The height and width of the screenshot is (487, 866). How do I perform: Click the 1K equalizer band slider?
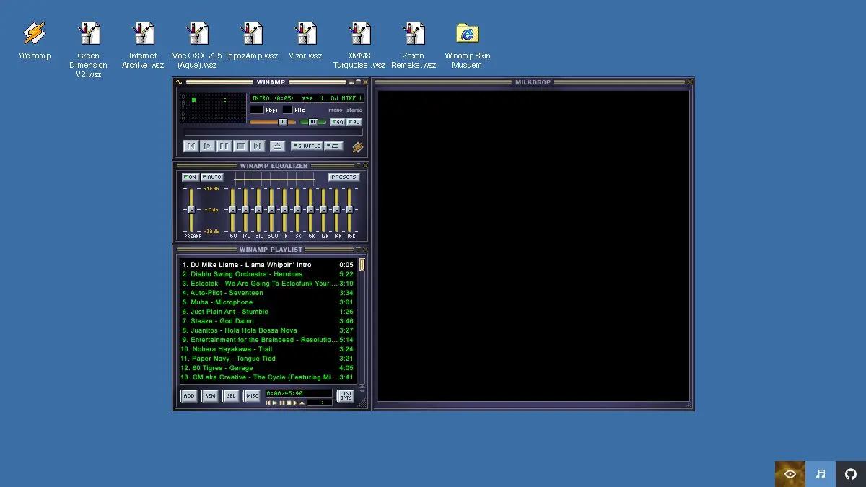coord(285,210)
